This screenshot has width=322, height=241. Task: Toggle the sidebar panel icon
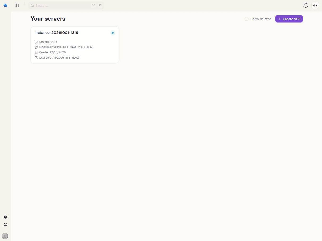17,5
